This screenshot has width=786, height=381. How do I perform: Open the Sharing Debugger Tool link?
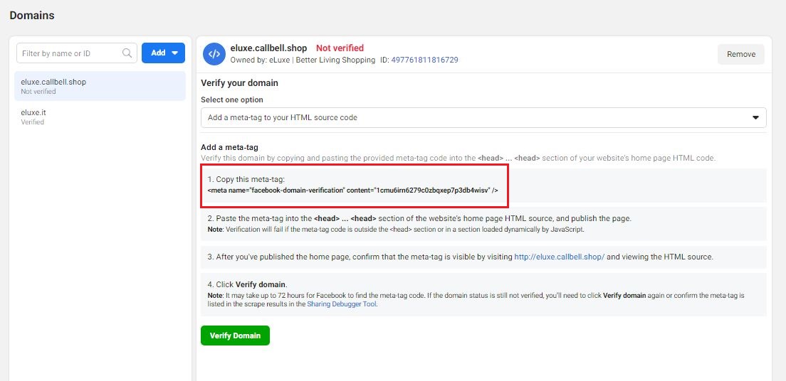pyautogui.click(x=342, y=304)
